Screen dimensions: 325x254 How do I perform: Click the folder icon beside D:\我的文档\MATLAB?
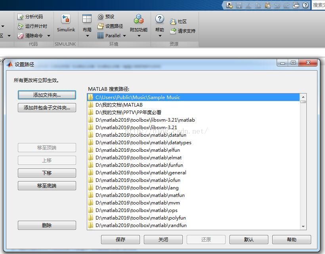[x=90, y=105]
